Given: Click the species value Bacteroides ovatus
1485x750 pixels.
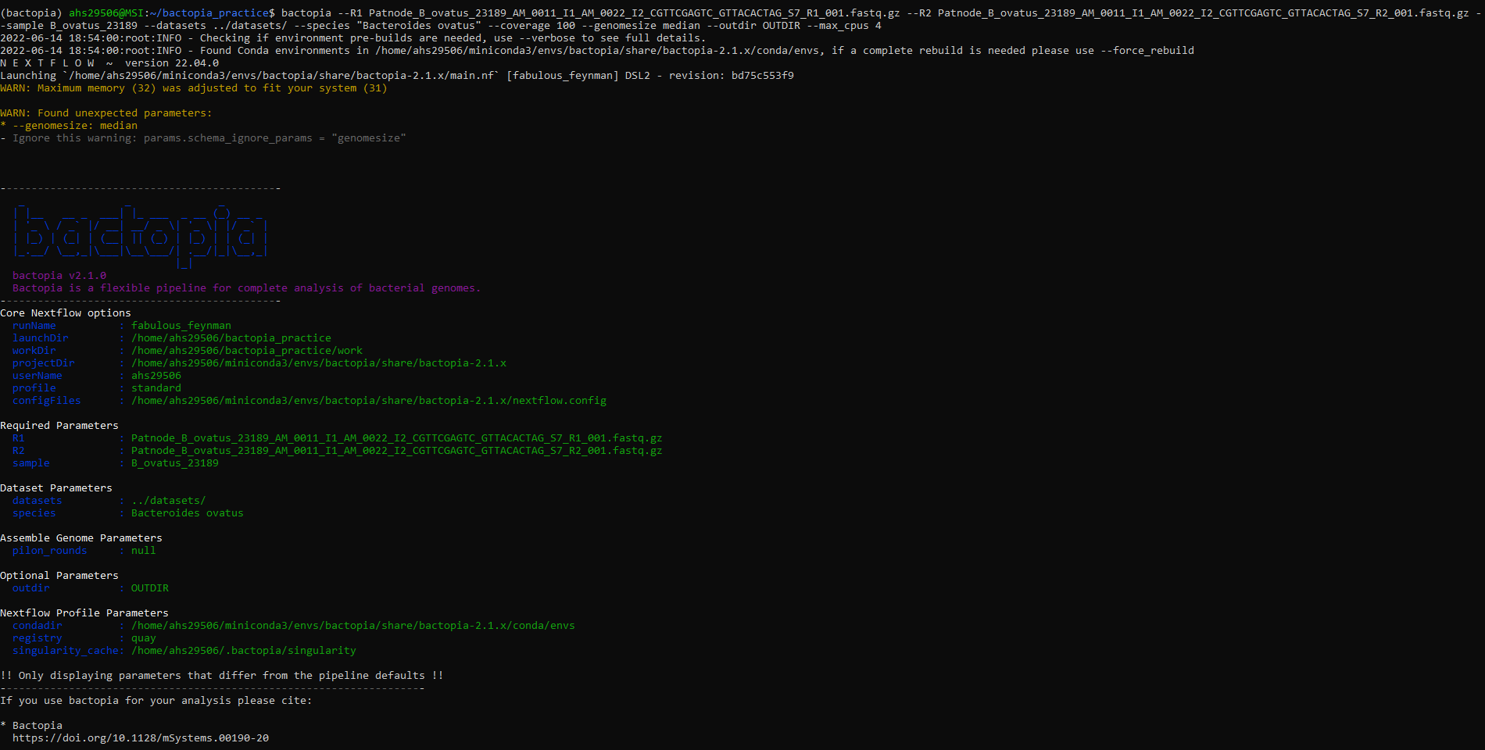Looking at the screenshot, I should (x=187, y=512).
